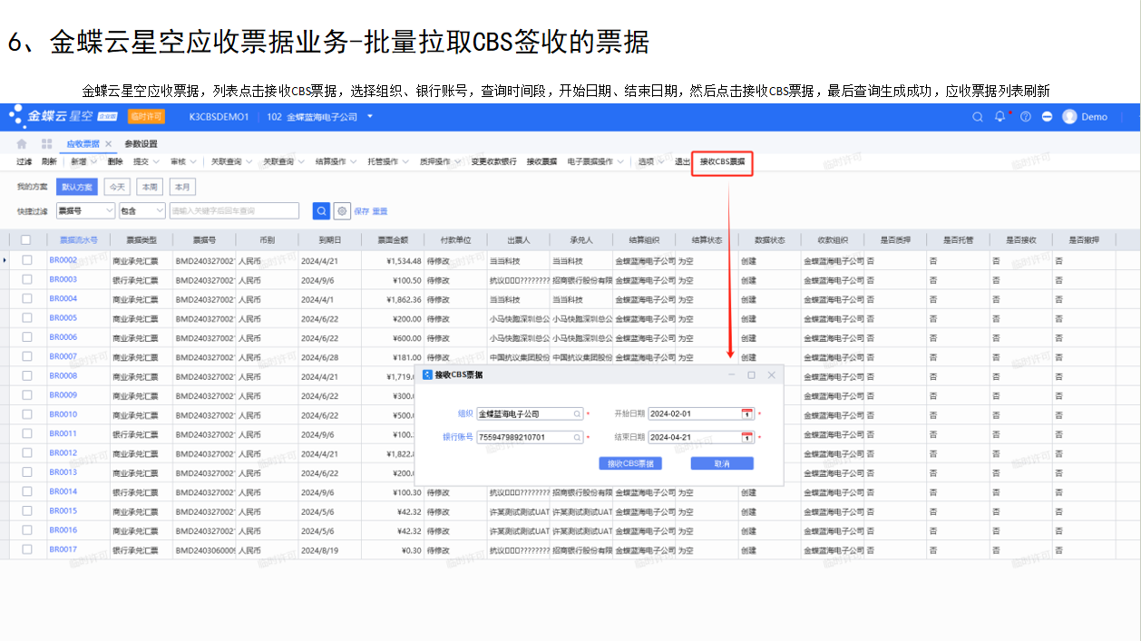This screenshot has width=1141, height=641.
Task: Switch to the 参数设置 tab
Action: pyautogui.click(x=141, y=144)
